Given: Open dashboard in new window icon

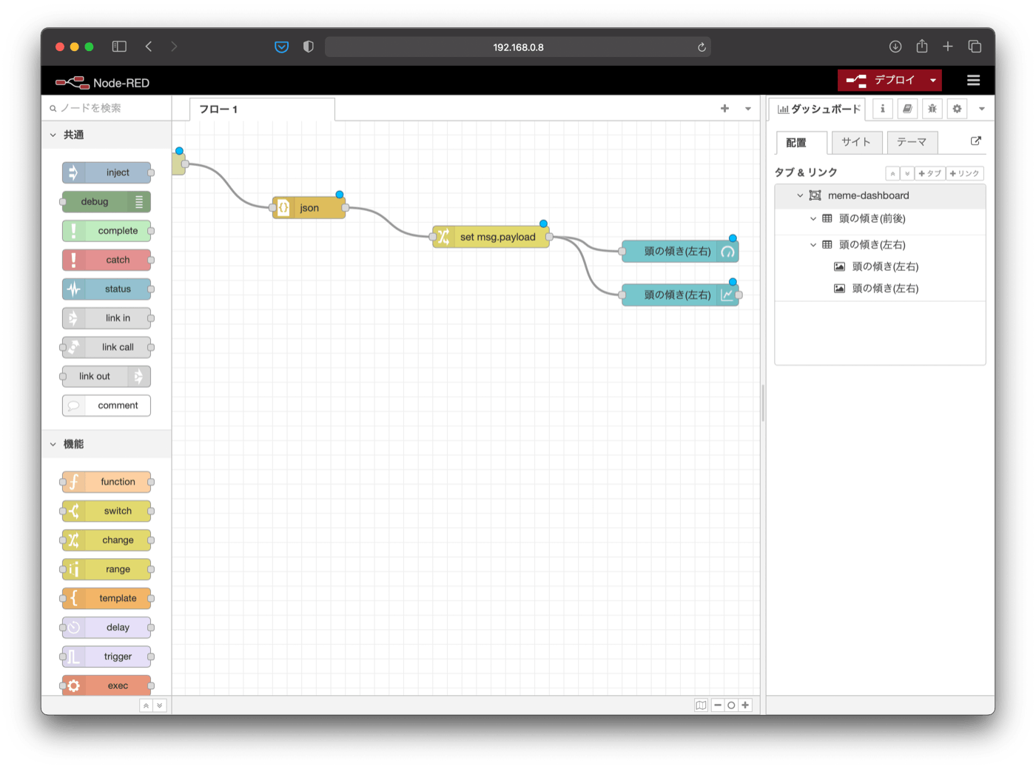Looking at the screenshot, I should coord(976,141).
